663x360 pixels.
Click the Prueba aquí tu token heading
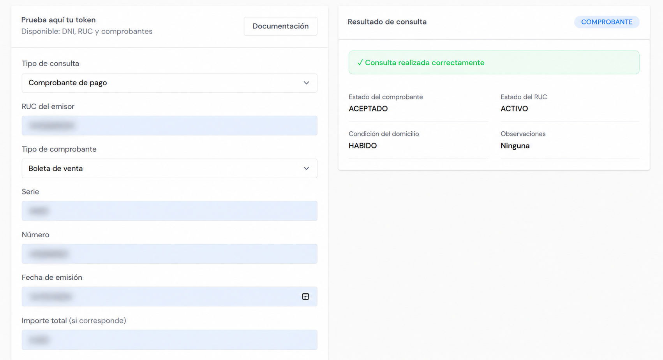[58, 20]
